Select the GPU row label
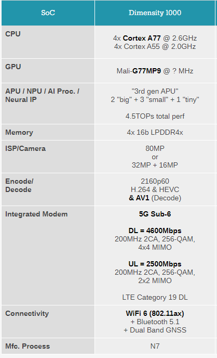 click(13, 67)
